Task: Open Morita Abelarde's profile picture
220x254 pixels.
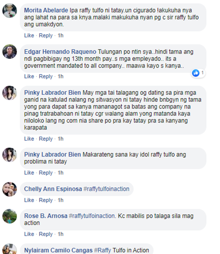Action: (10, 11)
